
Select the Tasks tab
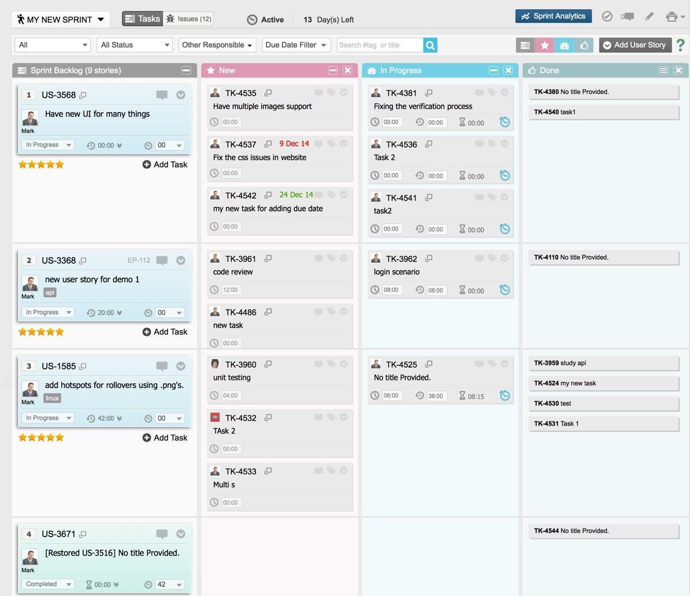[x=142, y=19]
